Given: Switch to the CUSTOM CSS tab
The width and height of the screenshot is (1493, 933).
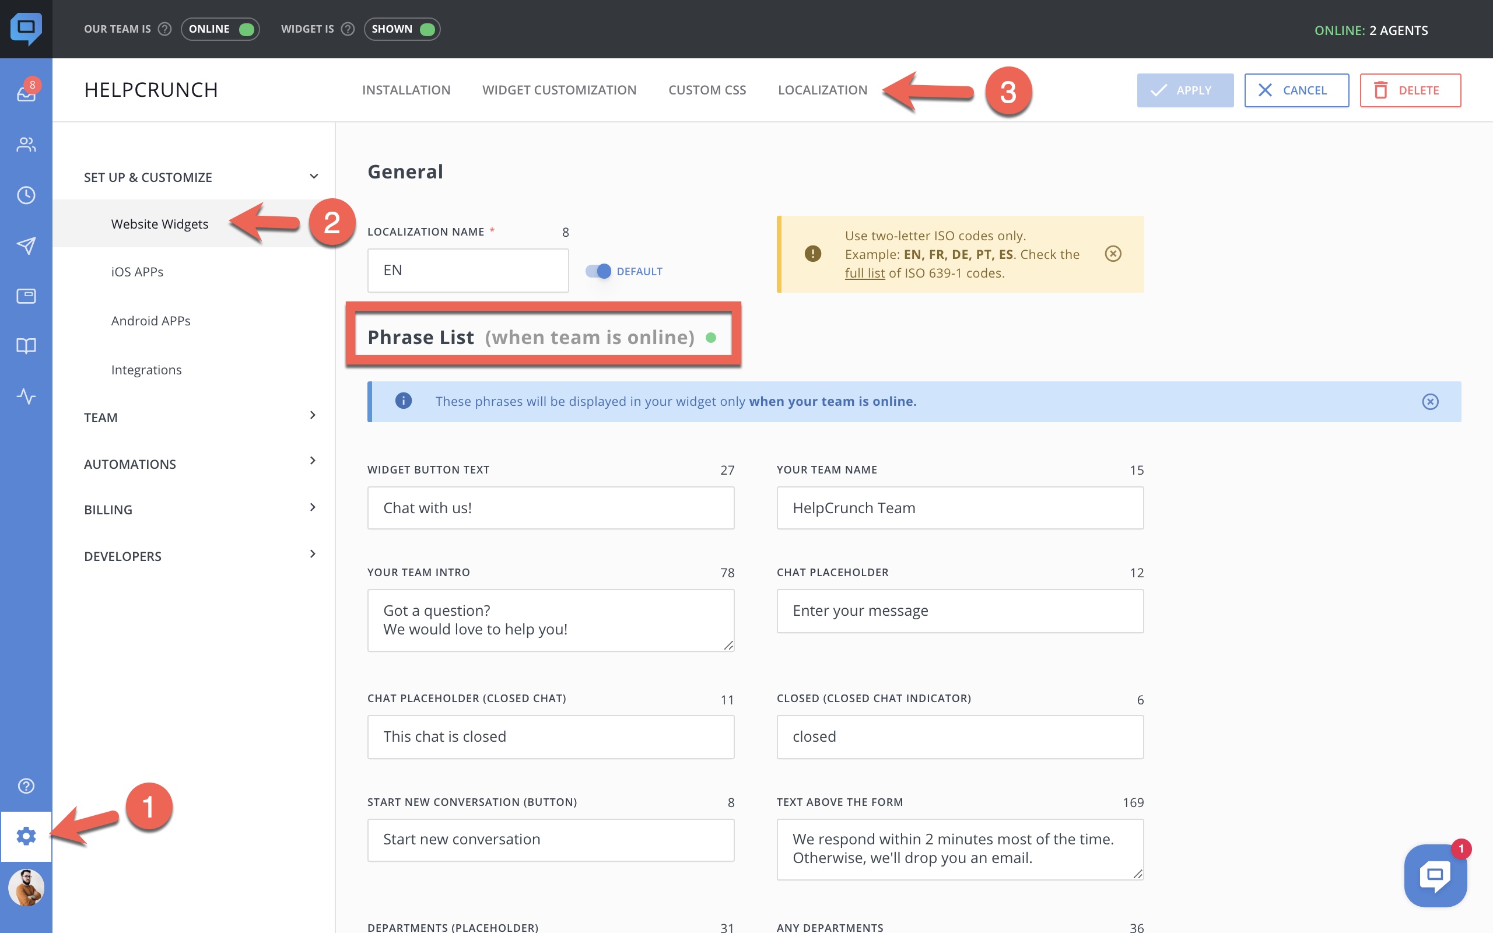Looking at the screenshot, I should point(707,90).
